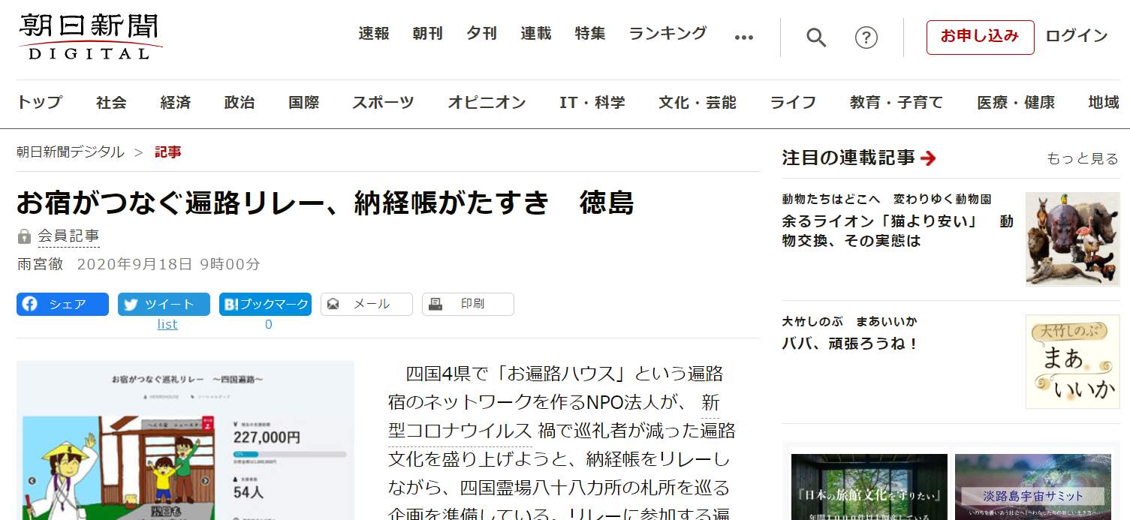This screenshot has width=1130, height=520.
Task: Click the Asahi Shimbun Digital logo
Action: tap(89, 36)
